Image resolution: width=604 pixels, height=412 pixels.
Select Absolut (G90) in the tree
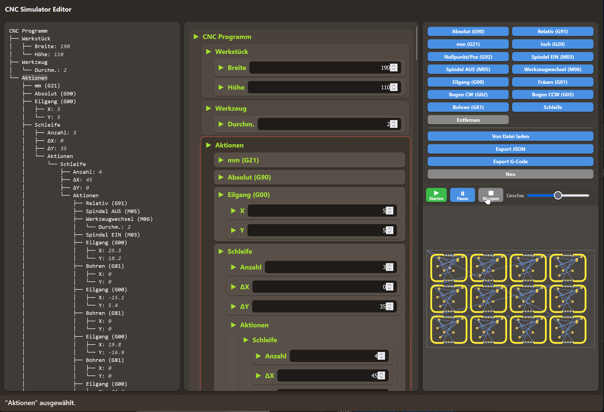[55, 94]
